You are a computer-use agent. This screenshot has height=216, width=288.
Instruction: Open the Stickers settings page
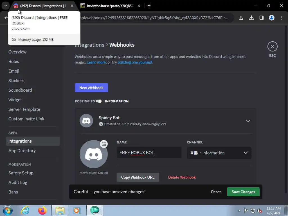[16, 81]
